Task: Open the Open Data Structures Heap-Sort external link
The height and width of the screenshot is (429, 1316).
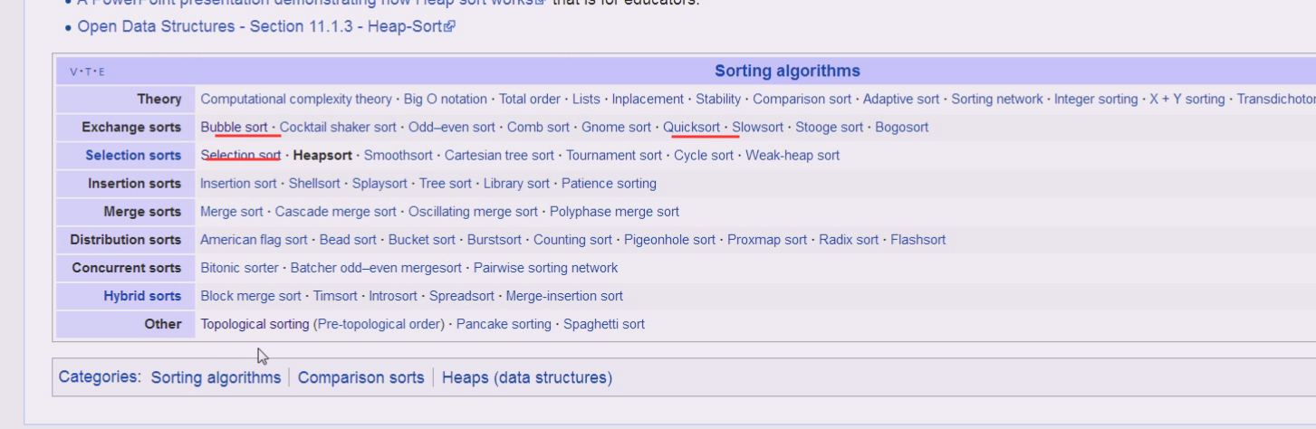Action: pos(266,26)
